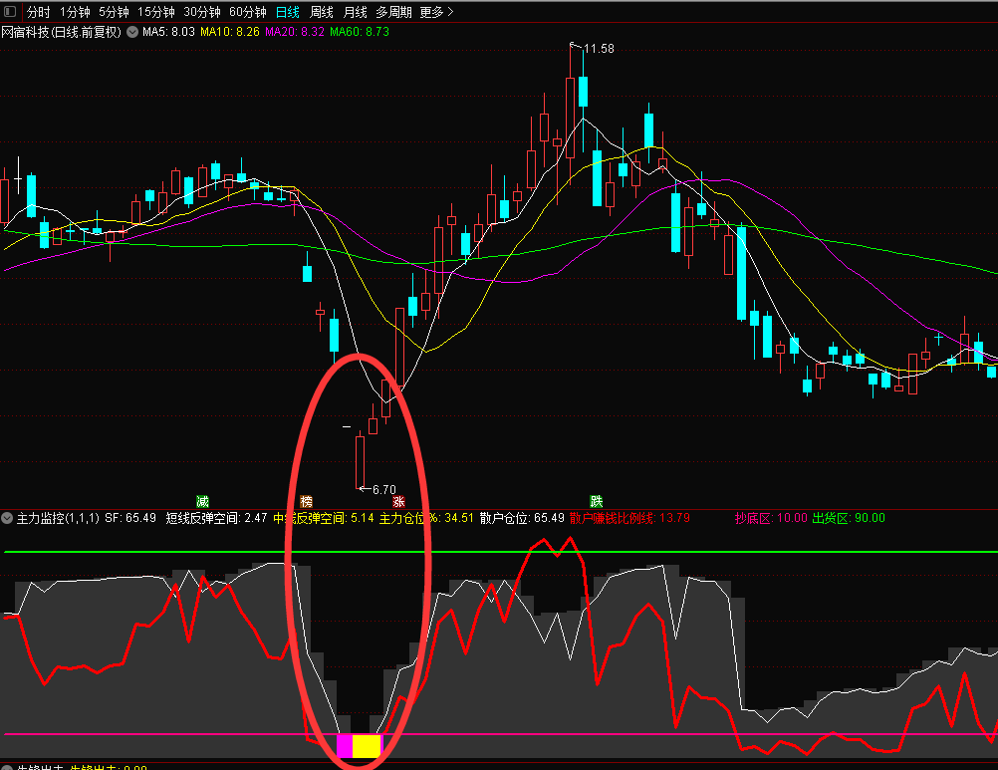Switch to the 分时 chart tab

[x=39, y=12]
